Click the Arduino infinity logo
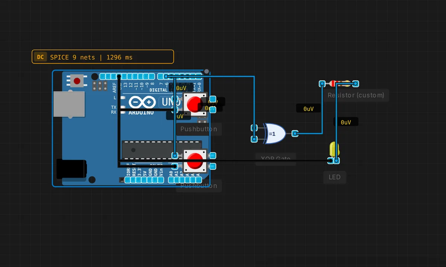 tap(142, 102)
